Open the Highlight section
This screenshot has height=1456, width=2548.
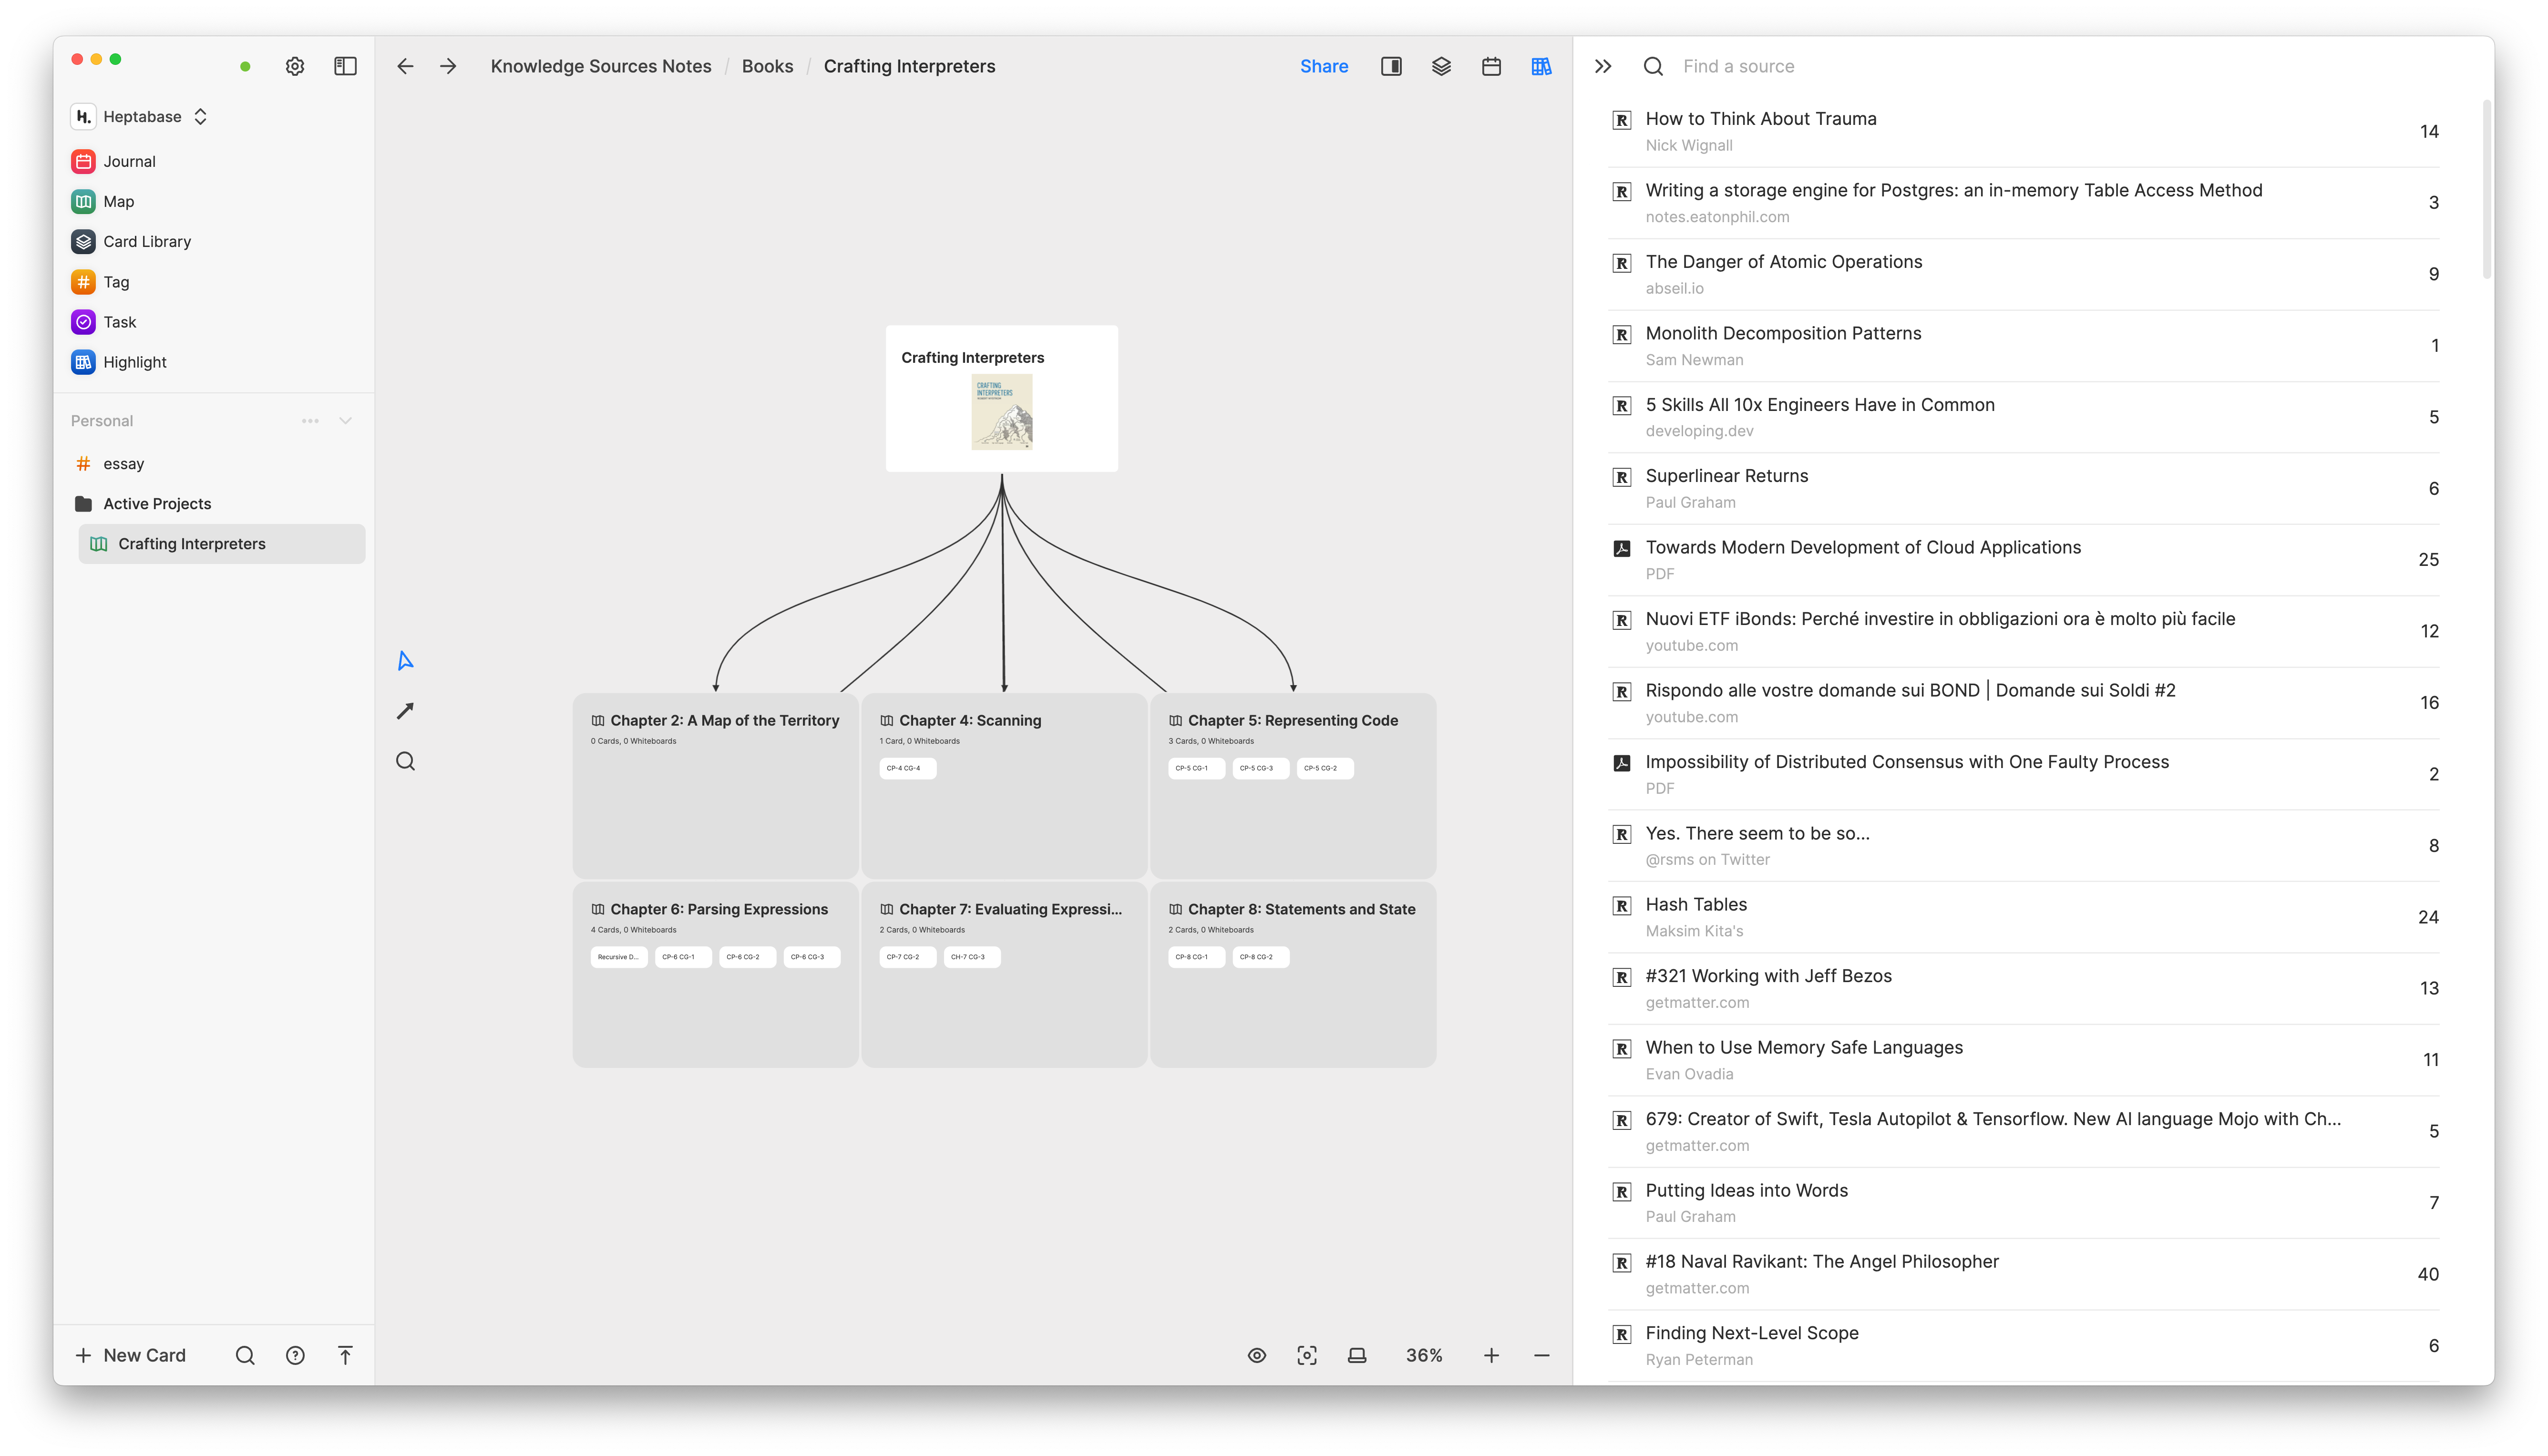click(x=134, y=362)
